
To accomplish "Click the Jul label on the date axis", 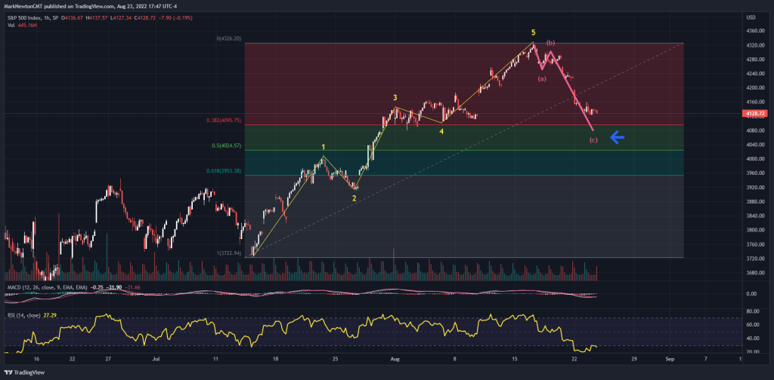I will [155, 360].
